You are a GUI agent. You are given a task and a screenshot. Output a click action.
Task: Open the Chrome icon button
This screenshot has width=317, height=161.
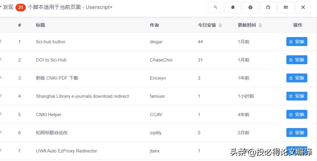pos(250,8)
